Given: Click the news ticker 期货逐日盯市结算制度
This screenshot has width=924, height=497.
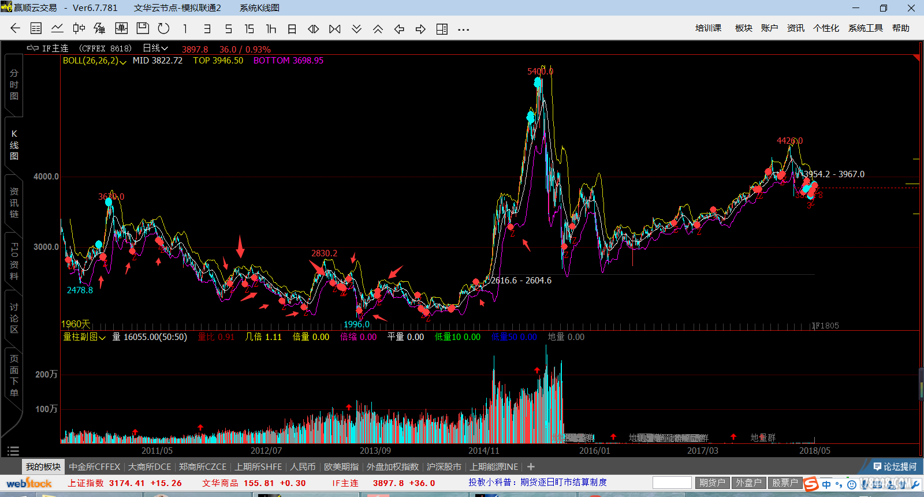Looking at the screenshot, I should point(564,482).
